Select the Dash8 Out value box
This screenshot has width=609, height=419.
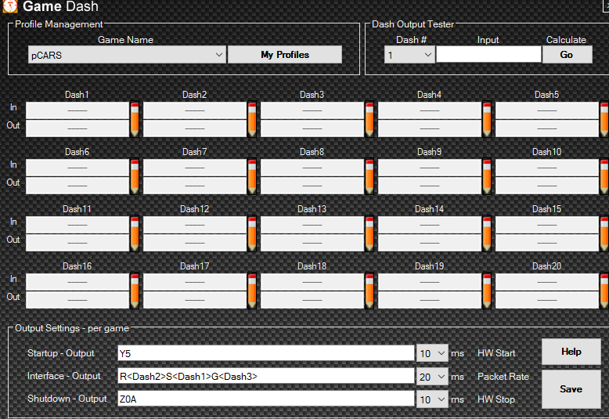[312, 186]
